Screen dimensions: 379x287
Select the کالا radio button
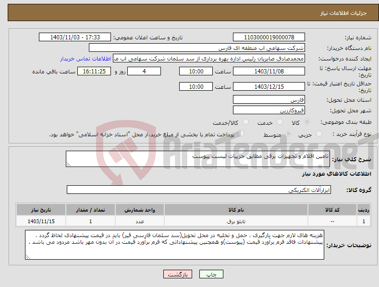[307, 122]
